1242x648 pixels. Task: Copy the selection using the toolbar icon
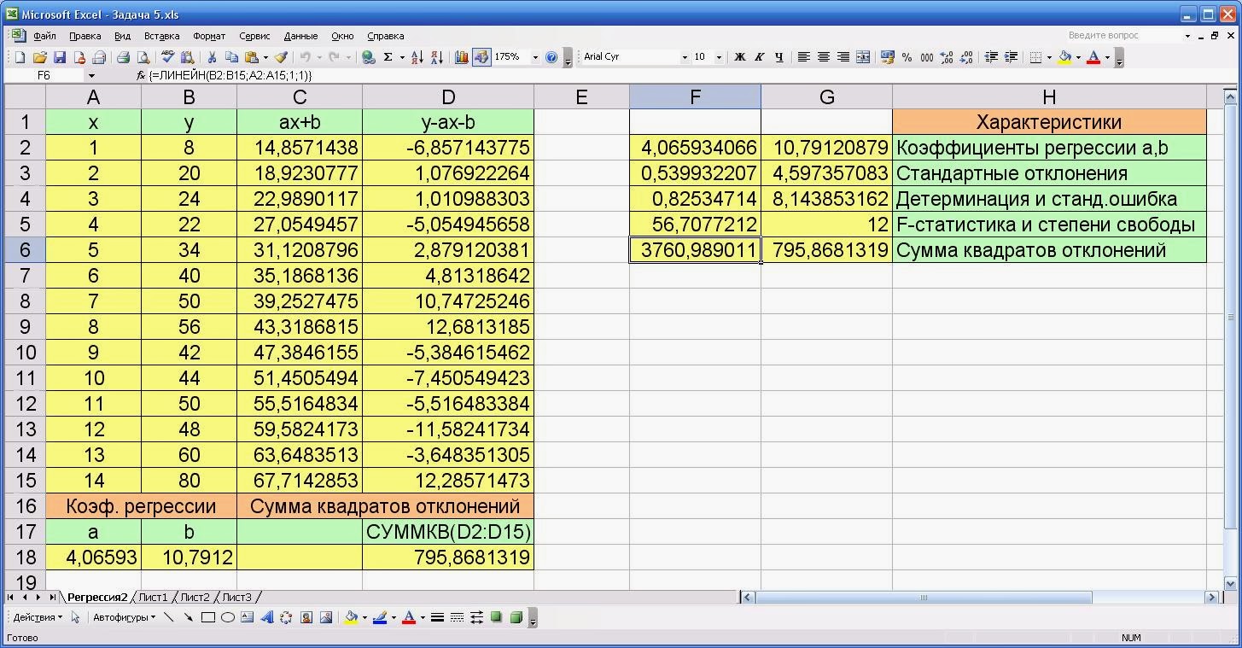coord(231,57)
